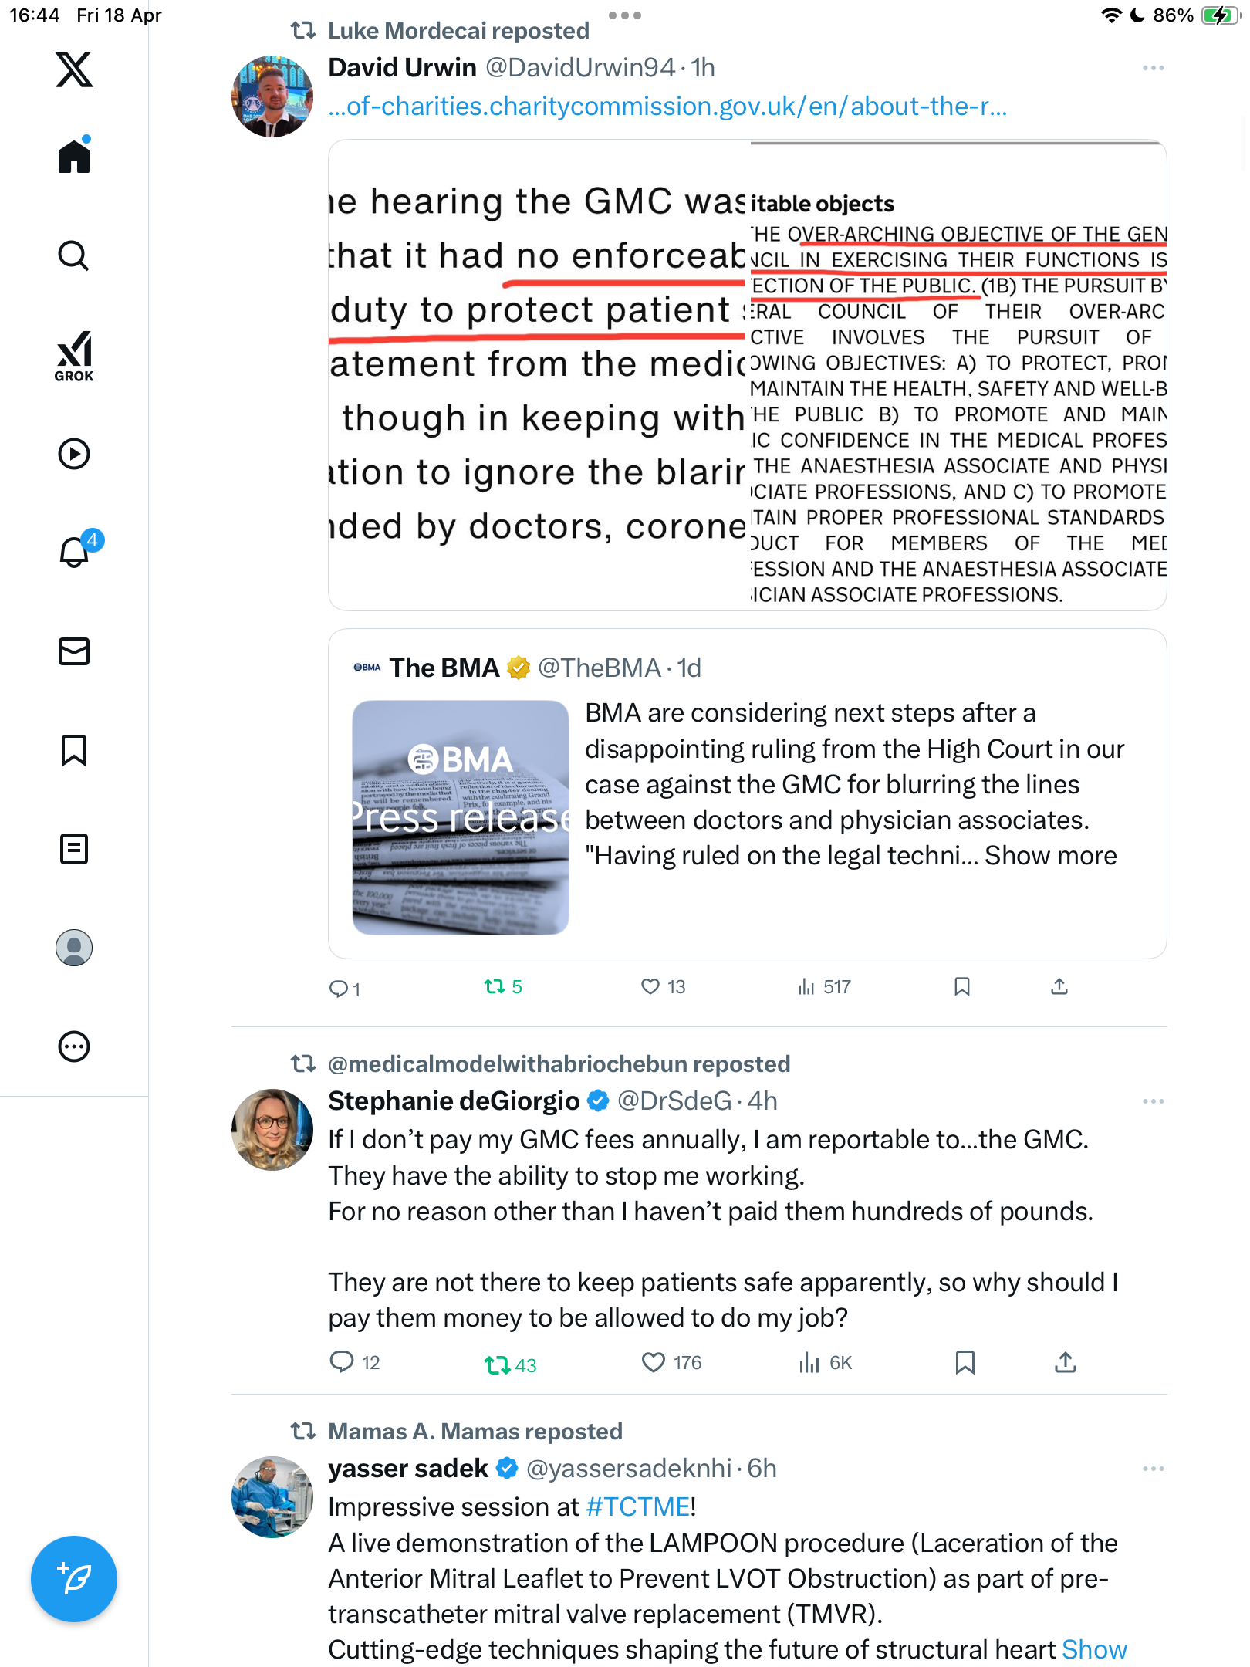The image size is (1250, 1667).
Task: Open more options on yasser sadek's post
Action: click(1153, 1469)
